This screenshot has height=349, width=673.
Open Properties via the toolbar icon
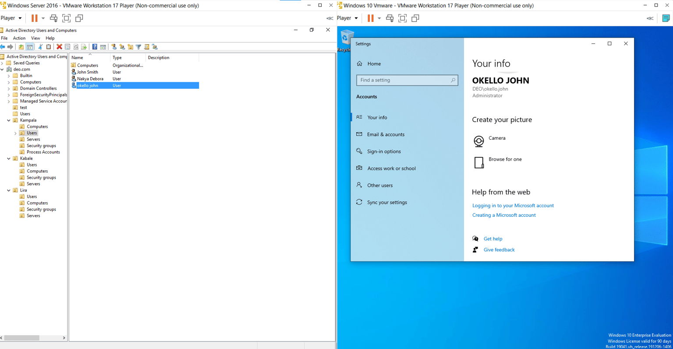[67, 47]
